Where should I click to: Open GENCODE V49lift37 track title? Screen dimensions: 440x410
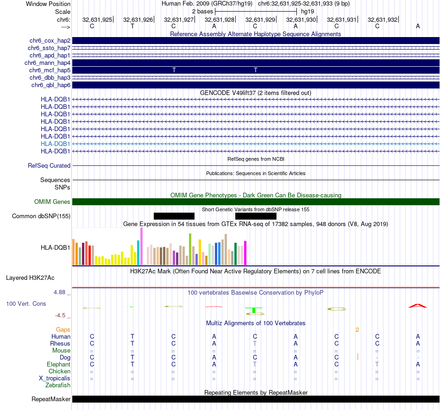click(255, 93)
